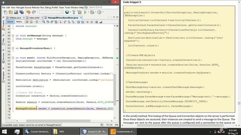Build the project with the hammer icon
Screen dimensions: 241x135
74,12
